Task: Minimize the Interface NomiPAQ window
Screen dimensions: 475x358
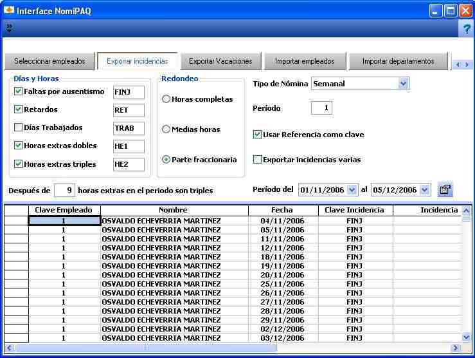Action: coord(436,11)
